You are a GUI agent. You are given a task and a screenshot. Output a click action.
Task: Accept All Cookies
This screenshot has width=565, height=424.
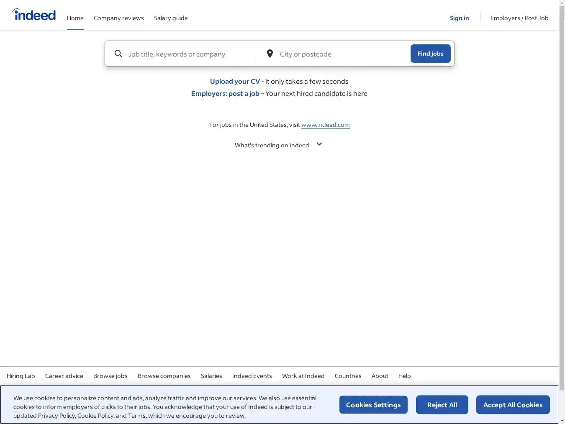pos(513,405)
